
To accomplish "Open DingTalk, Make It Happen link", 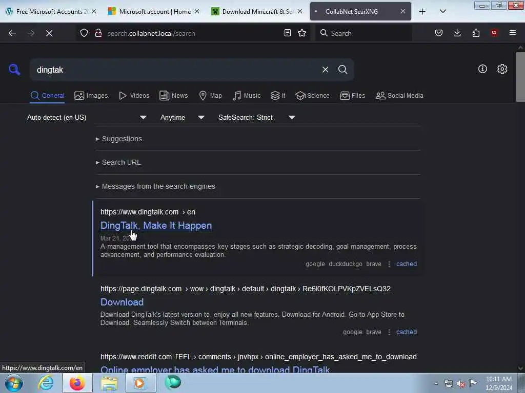I will coord(156,226).
